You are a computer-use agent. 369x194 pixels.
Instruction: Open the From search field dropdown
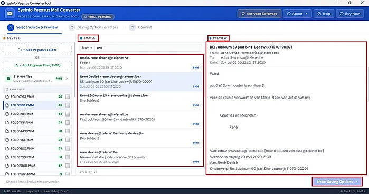87,48
